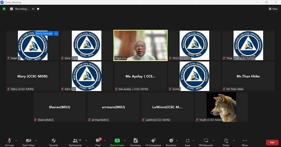Click the green Share Screen button

(x=117, y=142)
